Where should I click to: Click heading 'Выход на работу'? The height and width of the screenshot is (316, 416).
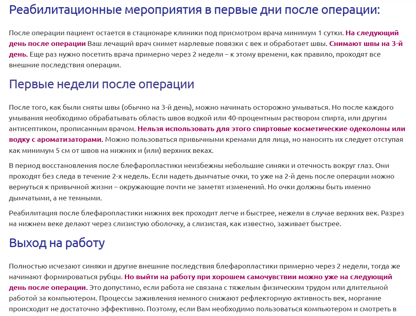tap(57, 243)
